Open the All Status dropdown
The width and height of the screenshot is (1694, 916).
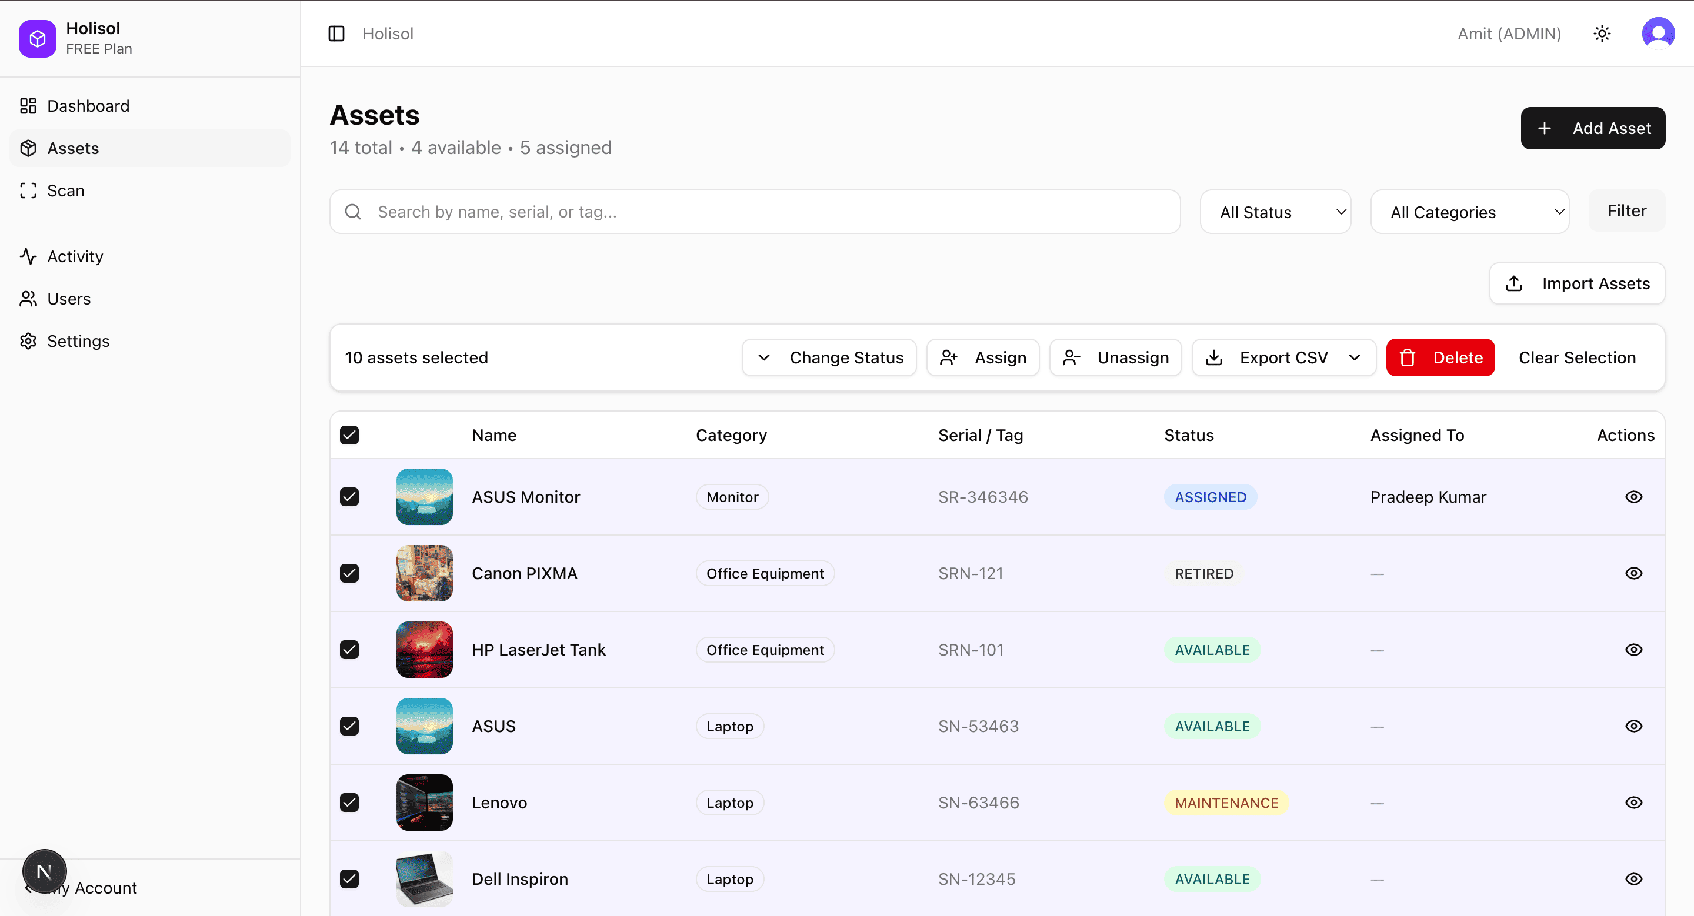(1275, 212)
